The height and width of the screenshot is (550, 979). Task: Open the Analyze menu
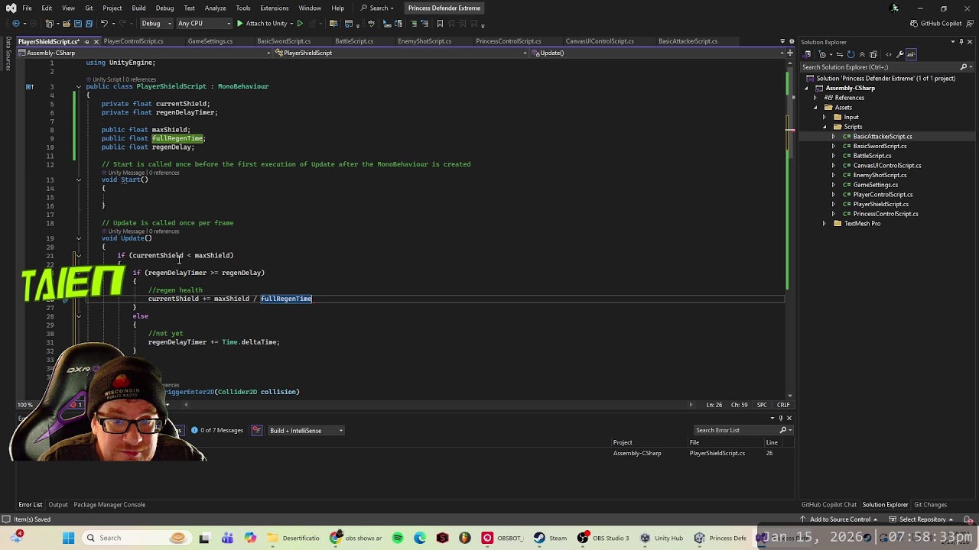(215, 8)
